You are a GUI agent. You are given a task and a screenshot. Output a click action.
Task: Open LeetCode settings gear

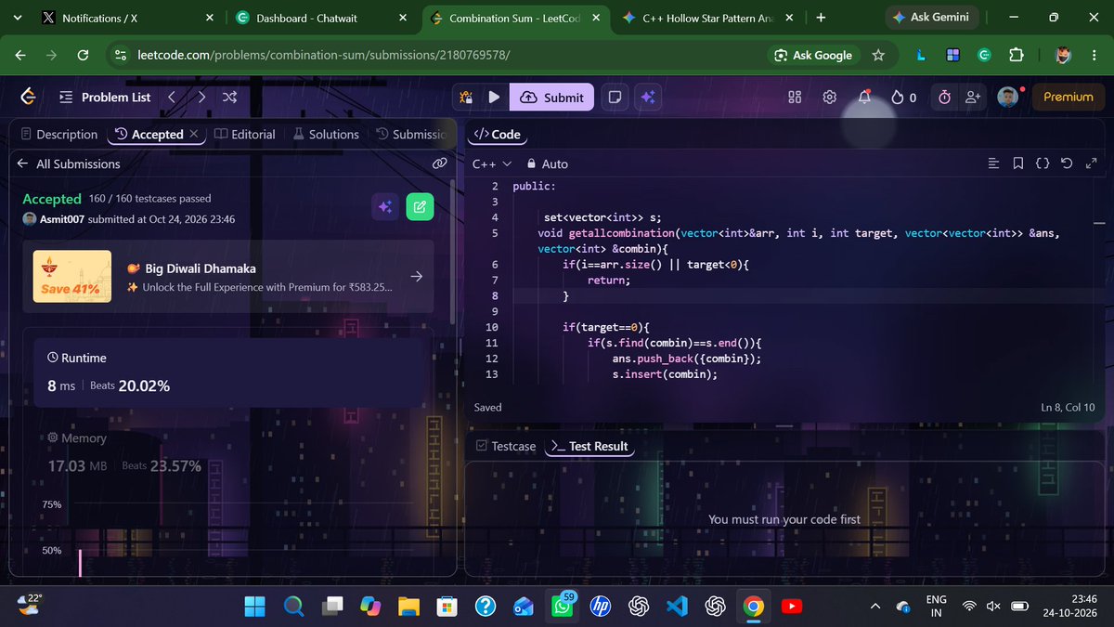click(830, 97)
